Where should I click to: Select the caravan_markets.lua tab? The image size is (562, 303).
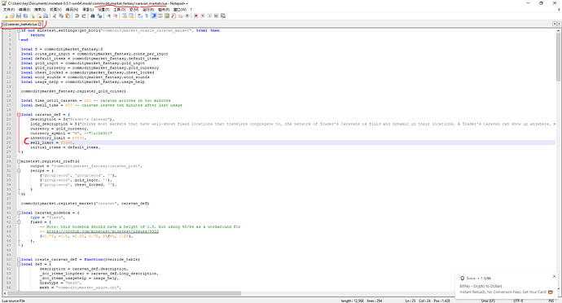[x=21, y=24]
